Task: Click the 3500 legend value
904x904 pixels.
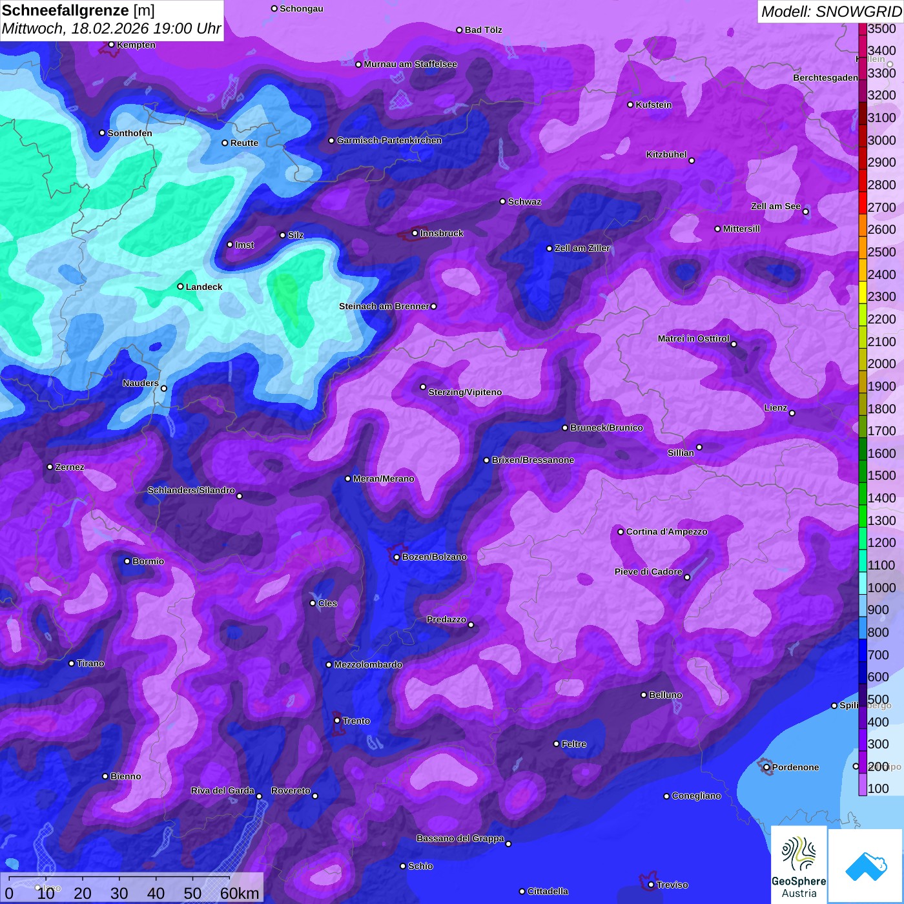Action: pyautogui.click(x=882, y=28)
